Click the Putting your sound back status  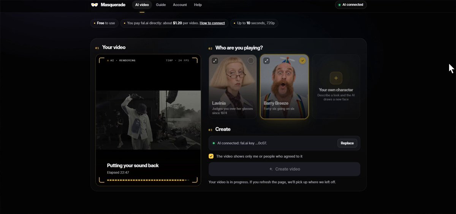pos(133,165)
